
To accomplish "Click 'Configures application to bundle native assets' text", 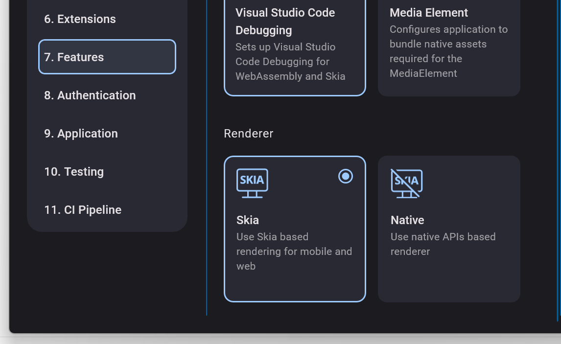I will [x=449, y=51].
